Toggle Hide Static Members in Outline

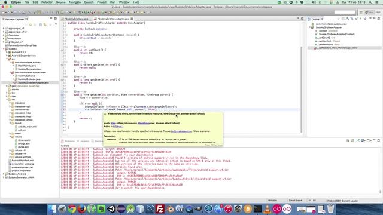click(356, 19)
